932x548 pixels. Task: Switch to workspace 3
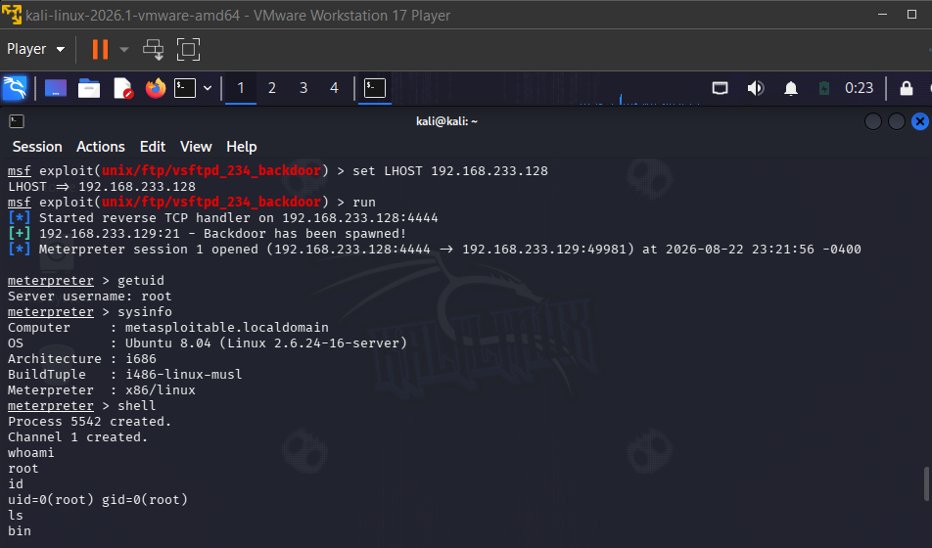(303, 88)
